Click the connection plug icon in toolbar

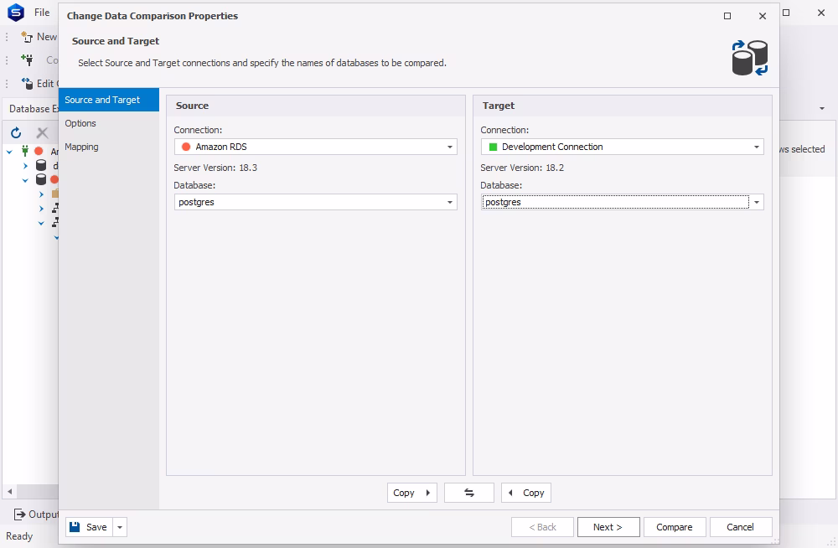pos(27,59)
